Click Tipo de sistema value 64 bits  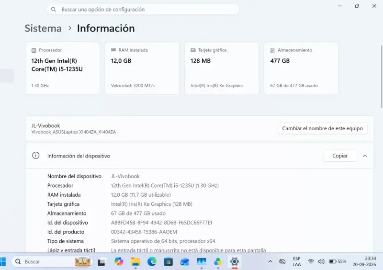[163, 241]
